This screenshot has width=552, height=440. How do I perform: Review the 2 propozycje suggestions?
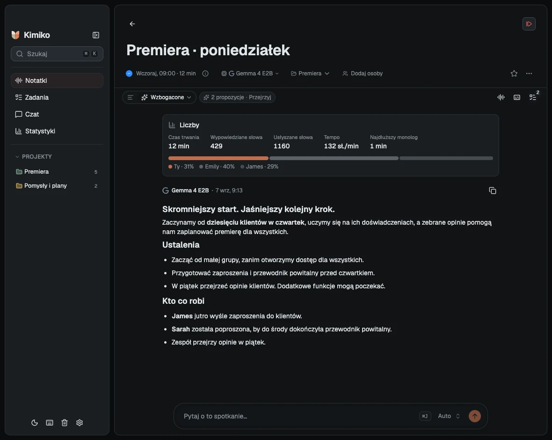(x=237, y=97)
